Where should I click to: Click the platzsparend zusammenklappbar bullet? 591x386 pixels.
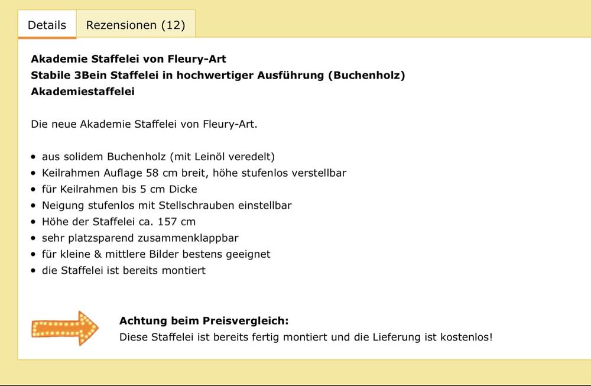pos(140,238)
